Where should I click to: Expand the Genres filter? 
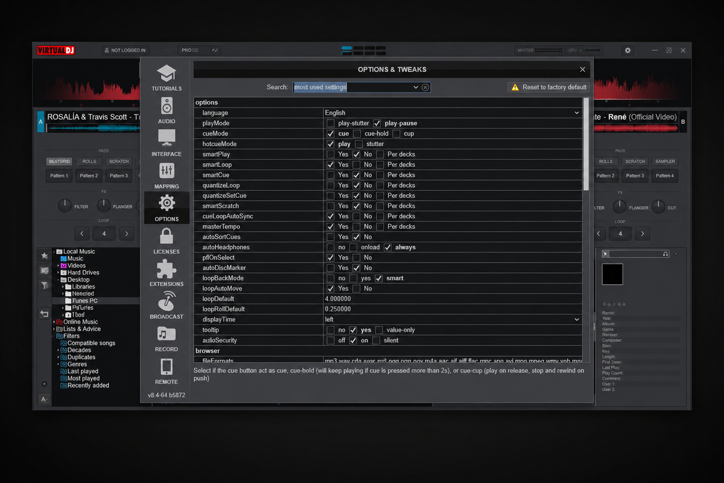click(59, 364)
